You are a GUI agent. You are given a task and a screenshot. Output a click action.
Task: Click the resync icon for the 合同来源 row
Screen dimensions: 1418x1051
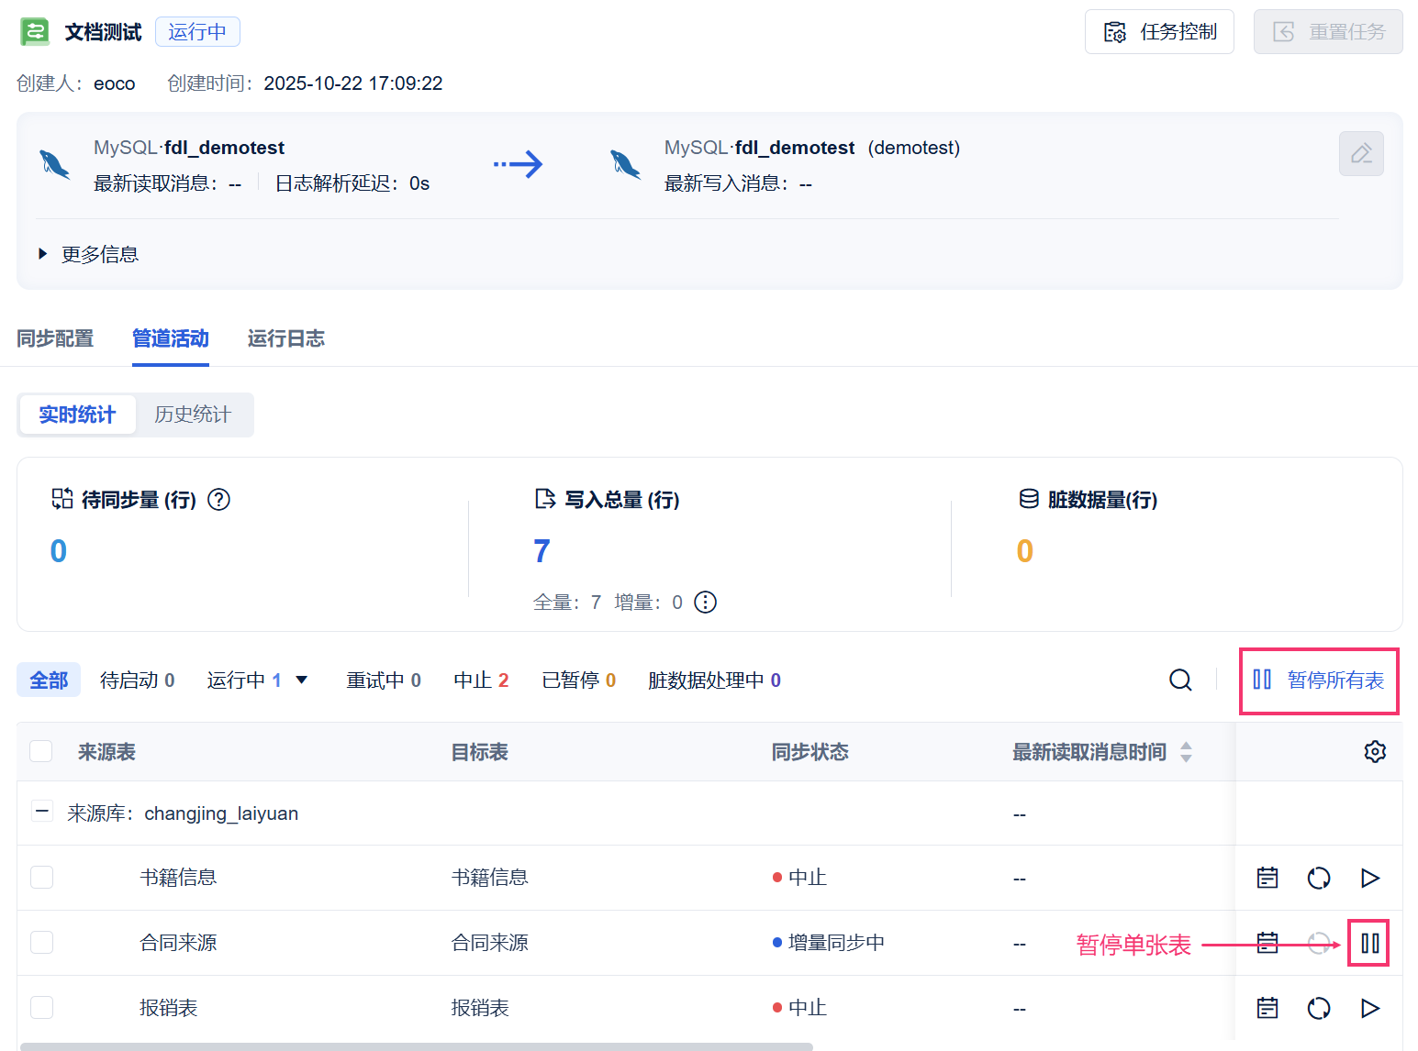point(1319,943)
